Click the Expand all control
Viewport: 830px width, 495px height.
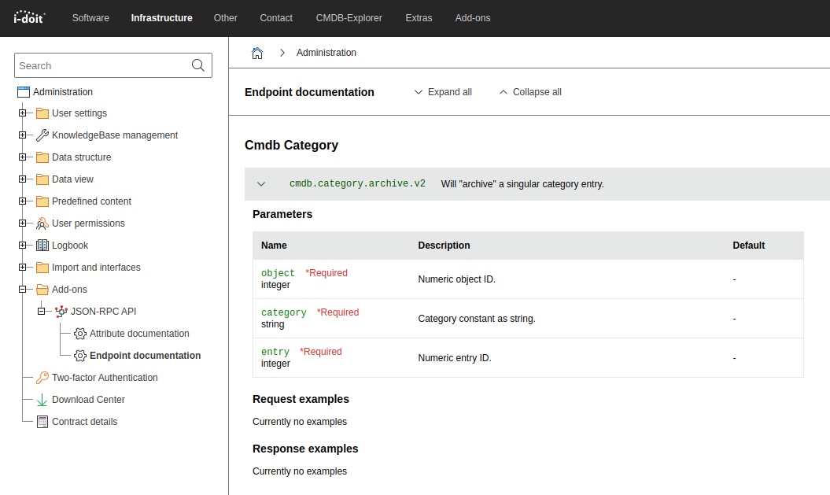pos(443,92)
